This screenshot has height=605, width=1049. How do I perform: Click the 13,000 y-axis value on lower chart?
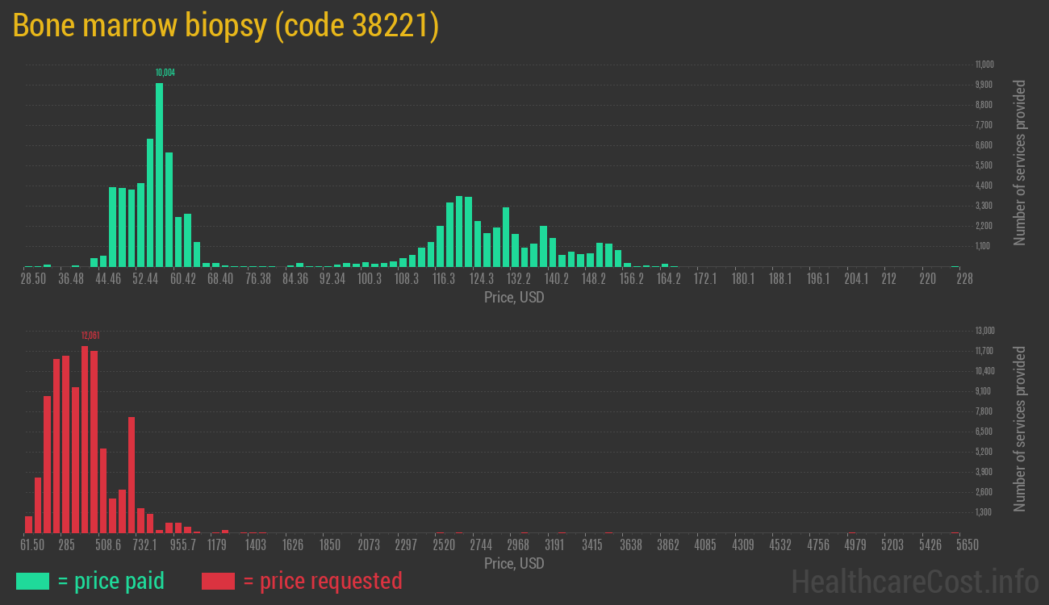coord(984,331)
